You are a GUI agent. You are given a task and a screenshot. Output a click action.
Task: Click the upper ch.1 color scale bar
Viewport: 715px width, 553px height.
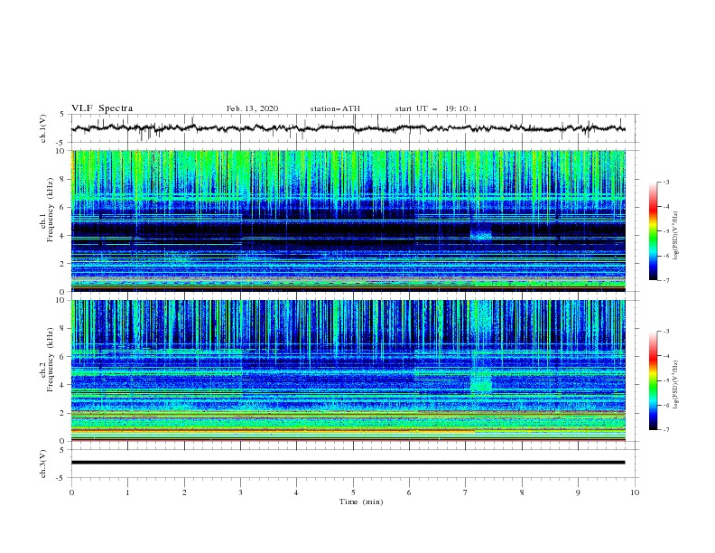pos(654,231)
